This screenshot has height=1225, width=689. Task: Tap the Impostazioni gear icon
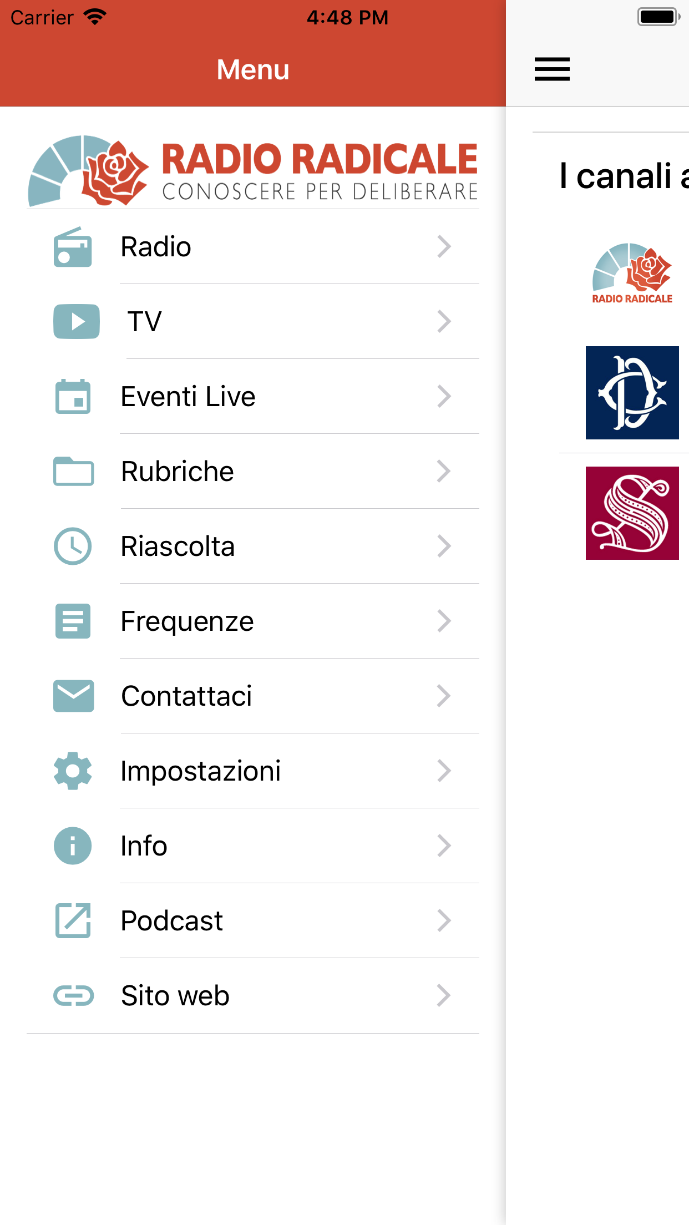[x=73, y=771]
